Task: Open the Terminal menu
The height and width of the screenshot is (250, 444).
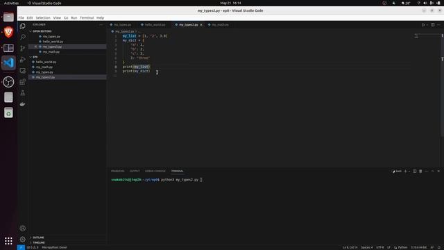Action: coord(87,18)
